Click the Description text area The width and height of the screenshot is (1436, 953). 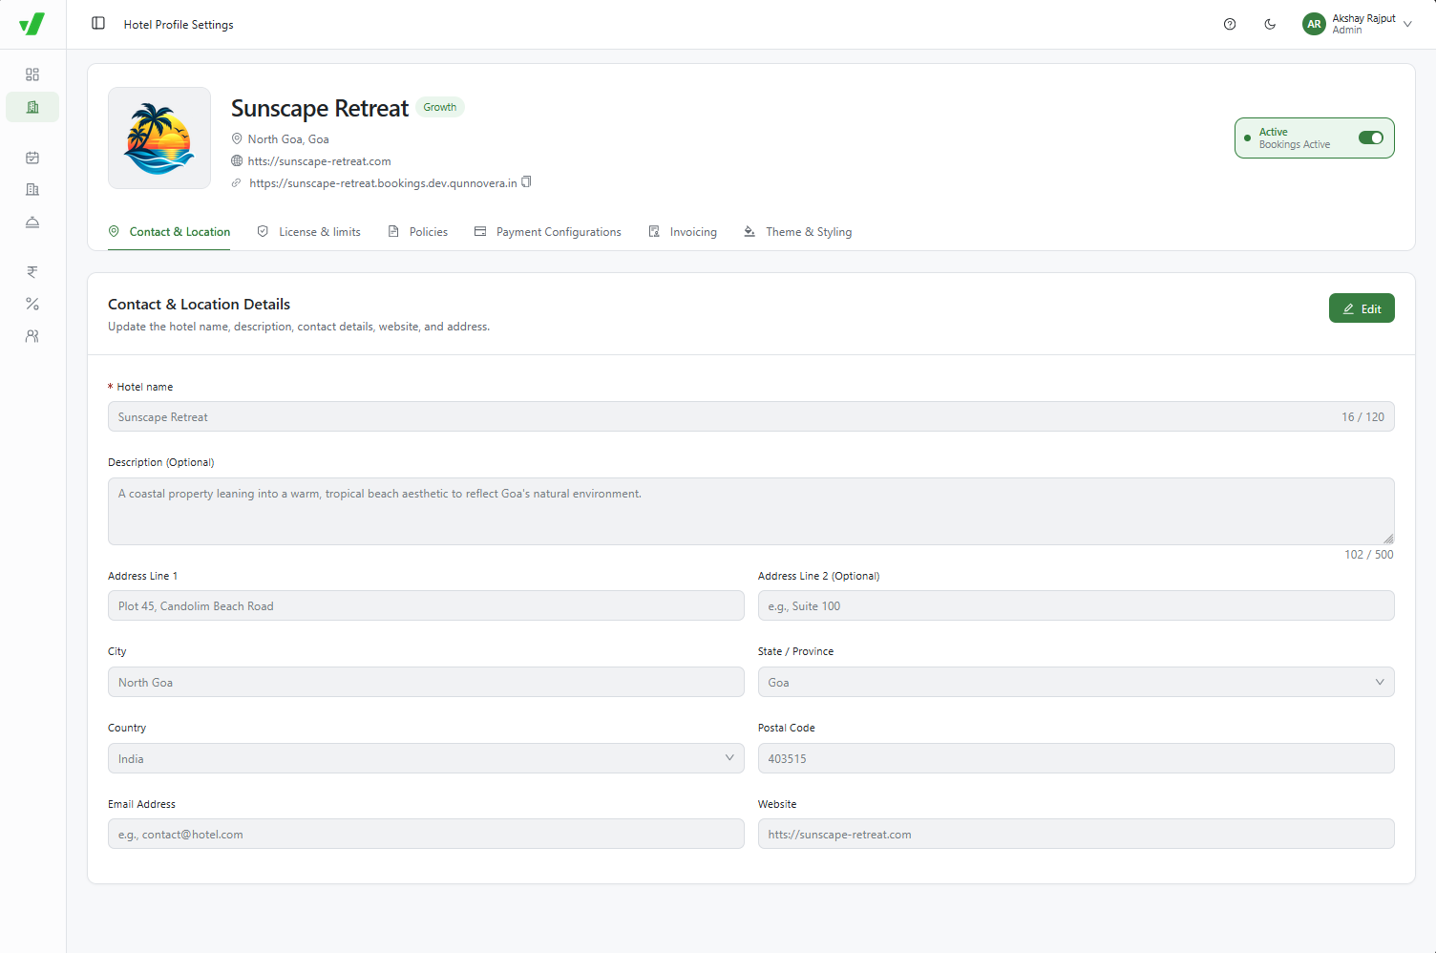coord(751,511)
